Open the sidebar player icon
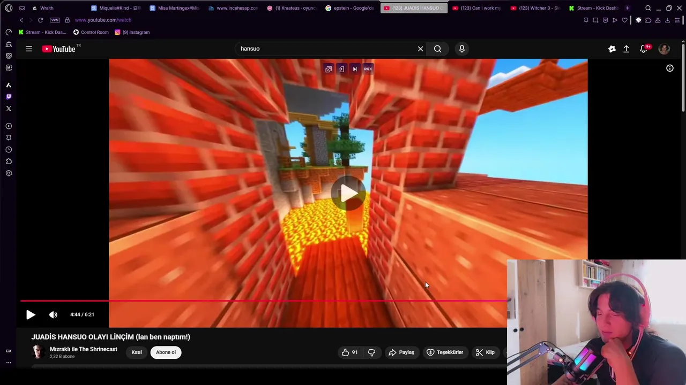 point(9,126)
